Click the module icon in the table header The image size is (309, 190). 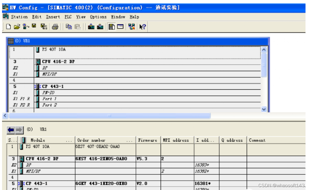tap(24, 140)
